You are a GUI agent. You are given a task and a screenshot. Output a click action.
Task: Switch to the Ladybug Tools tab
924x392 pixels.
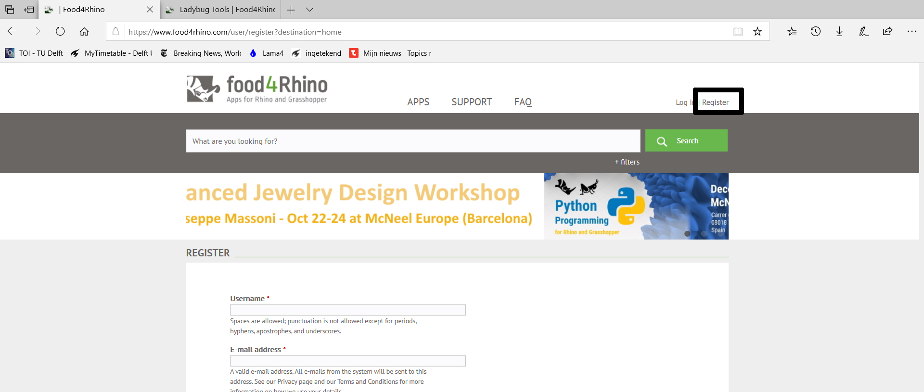coord(220,10)
